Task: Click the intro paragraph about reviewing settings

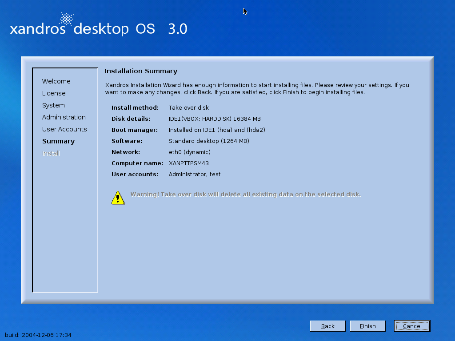Action: pos(257,89)
